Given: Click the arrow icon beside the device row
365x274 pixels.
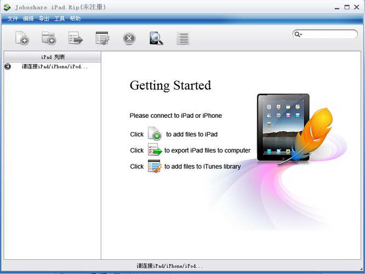Looking at the screenshot, I should [8, 66].
